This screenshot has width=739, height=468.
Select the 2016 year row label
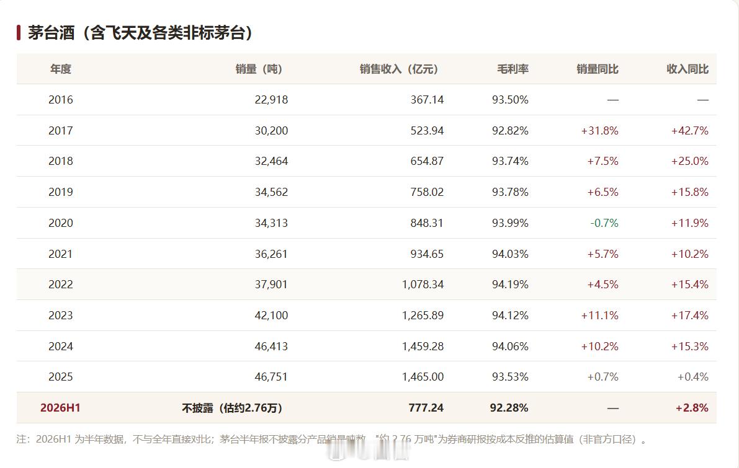coord(60,100)
